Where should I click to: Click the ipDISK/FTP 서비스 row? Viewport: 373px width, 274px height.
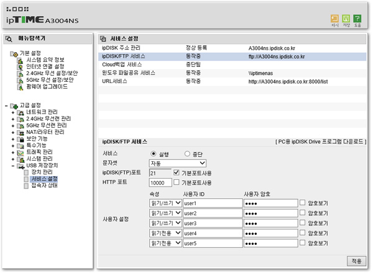[233, 56]
